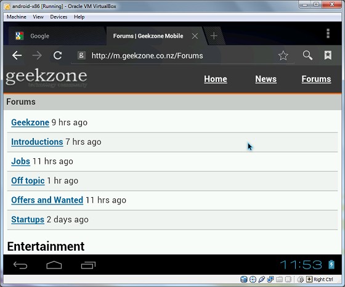Reload the Geekzone page
This screenshot has width=345, height=287.
(x=58, y=55)
